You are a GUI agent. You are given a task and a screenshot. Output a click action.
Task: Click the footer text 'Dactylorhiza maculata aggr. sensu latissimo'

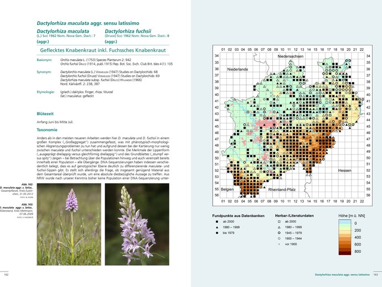click(x=342, y=275)
